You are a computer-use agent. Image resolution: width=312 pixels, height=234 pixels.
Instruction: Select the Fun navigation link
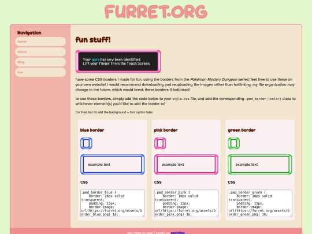(40, 72)
